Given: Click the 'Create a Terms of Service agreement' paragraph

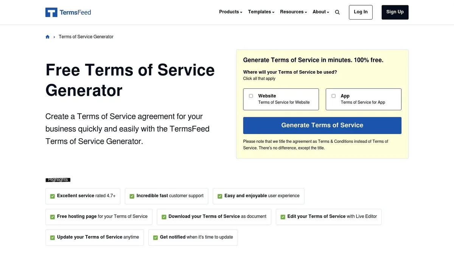Looking at the screenshot, I should point(127,129).
